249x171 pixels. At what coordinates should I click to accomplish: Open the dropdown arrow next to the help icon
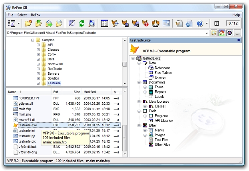(x=207, y=24)
